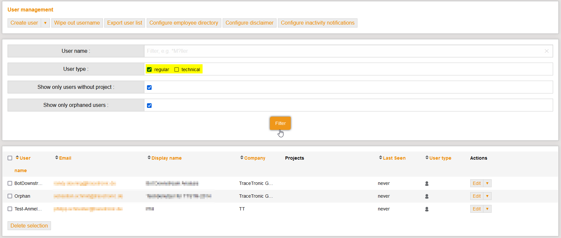Click sort arrows icon next to Company
561x238 pixels.
click(242, 158)
